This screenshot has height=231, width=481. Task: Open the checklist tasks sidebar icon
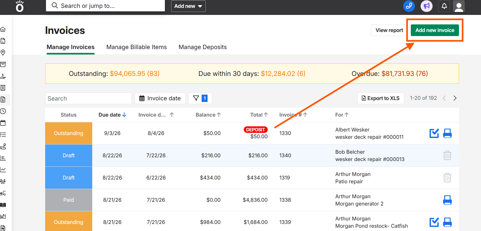[3, 134]
